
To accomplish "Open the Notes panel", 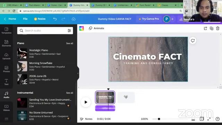I will point(86,119).
